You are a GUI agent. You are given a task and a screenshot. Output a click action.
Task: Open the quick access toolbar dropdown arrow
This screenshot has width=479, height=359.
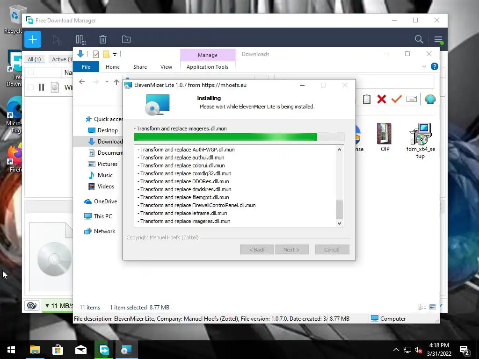(x=115, y=55)
